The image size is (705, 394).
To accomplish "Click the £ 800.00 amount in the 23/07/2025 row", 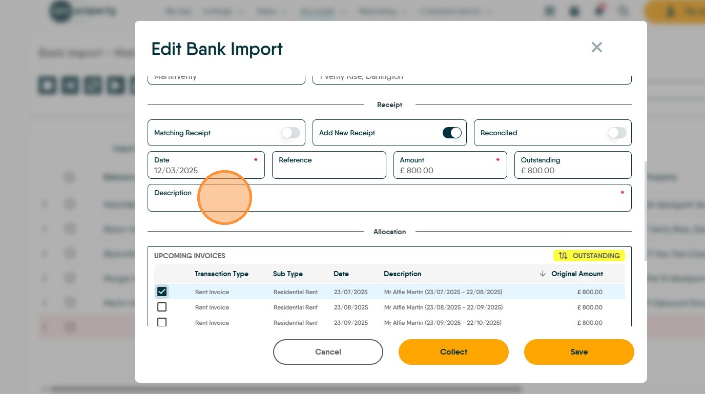I will click(590, 292).
